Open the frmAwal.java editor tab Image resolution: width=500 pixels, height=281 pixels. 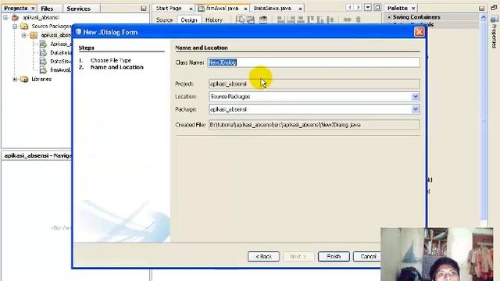click(x=222, y=9)
